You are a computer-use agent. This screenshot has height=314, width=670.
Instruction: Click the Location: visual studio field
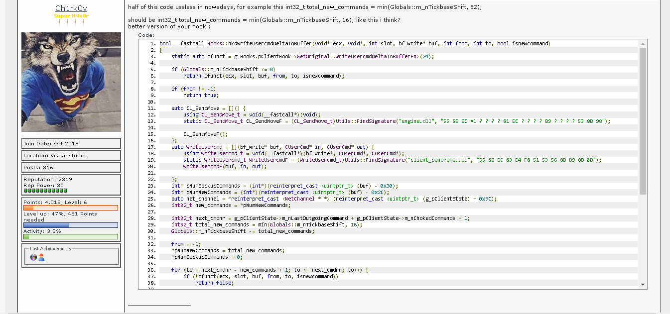click(71, 155)
